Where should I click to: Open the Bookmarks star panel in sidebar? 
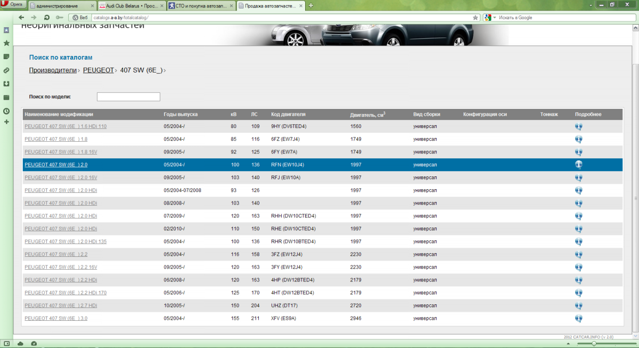[6, 43]
